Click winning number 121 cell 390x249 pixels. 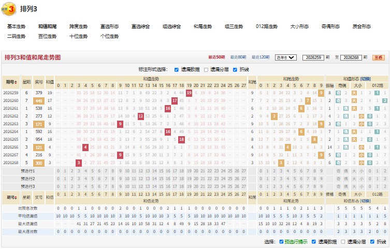coord(38,148)
